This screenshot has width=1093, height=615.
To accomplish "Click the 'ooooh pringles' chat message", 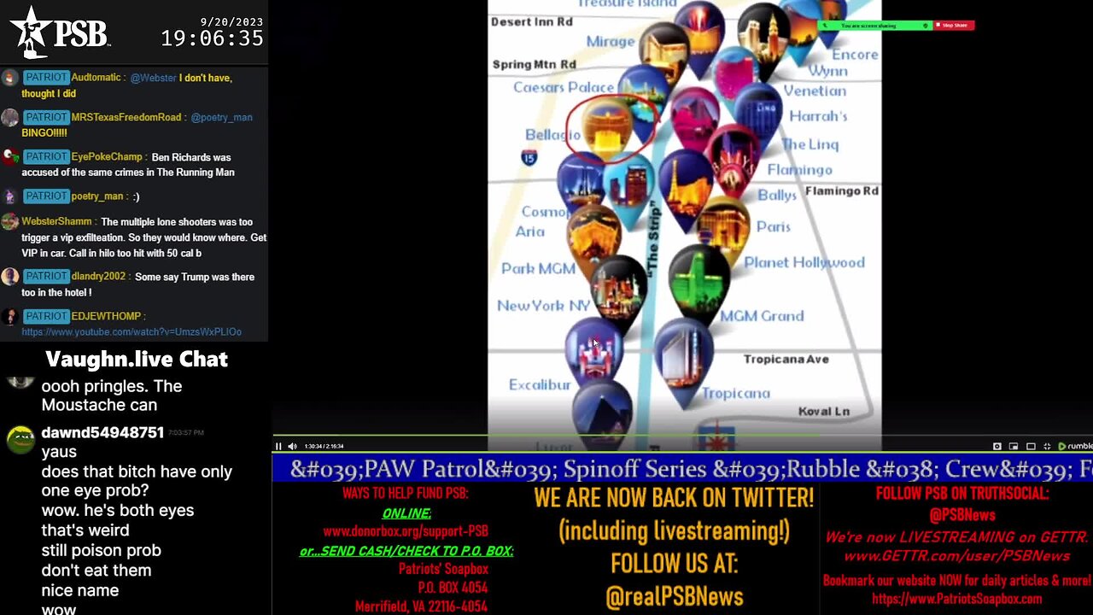I will pos(111,395).
